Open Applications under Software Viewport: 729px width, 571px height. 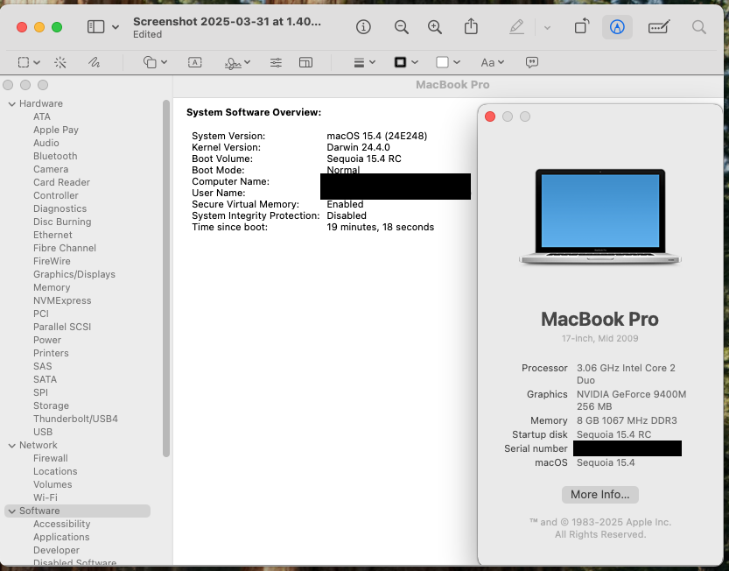61,537
